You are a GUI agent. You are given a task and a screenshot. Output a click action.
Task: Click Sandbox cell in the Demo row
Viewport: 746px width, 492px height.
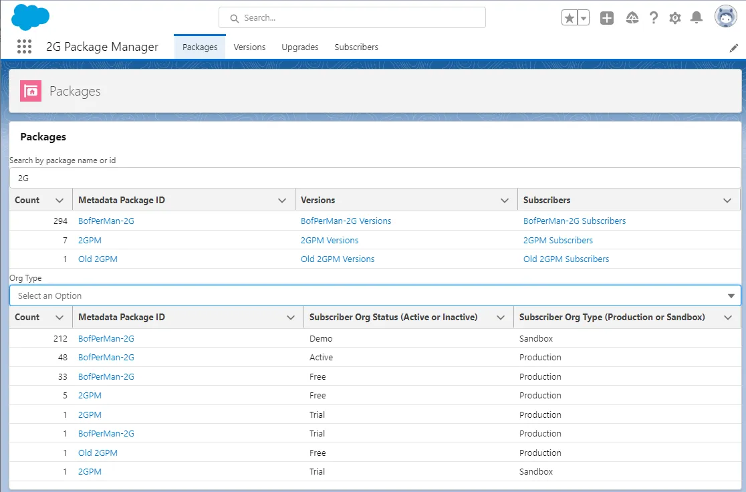point(535,338)
